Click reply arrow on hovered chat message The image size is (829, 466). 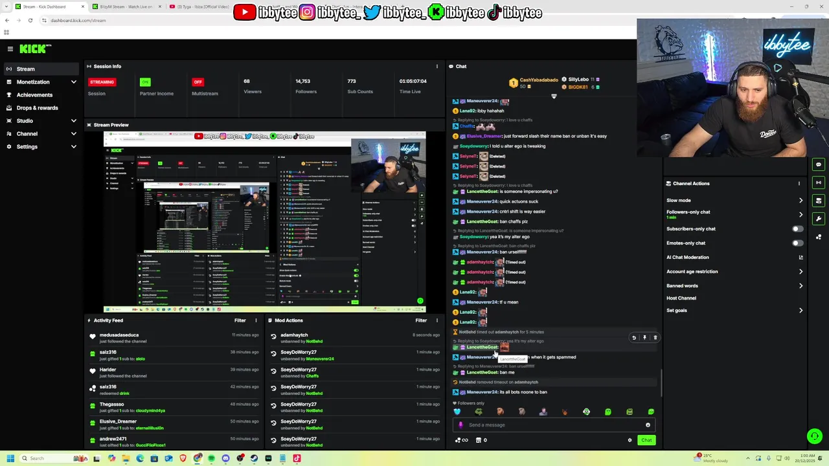tap(634, 337)
